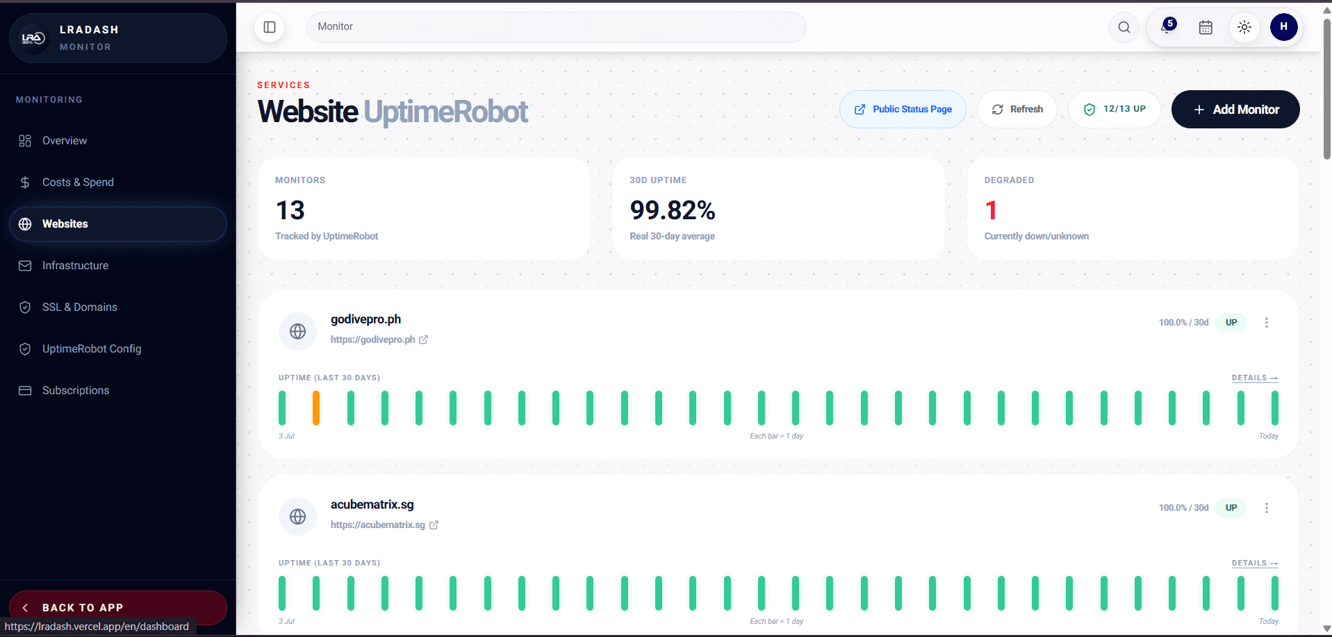Viewport: 1332px width, 637px height.
Task: Click the Websites globe icon in sidebar
Action: (x=25, y=224)
